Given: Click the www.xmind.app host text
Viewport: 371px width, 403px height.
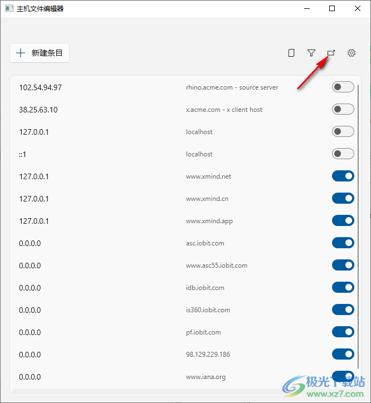Looking at the screenshot, I should 209,222.
